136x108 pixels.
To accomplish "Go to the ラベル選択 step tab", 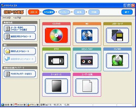I will [49, 12].
